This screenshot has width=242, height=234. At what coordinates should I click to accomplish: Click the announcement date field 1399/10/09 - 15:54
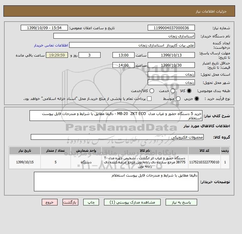[x=44, y=28]
